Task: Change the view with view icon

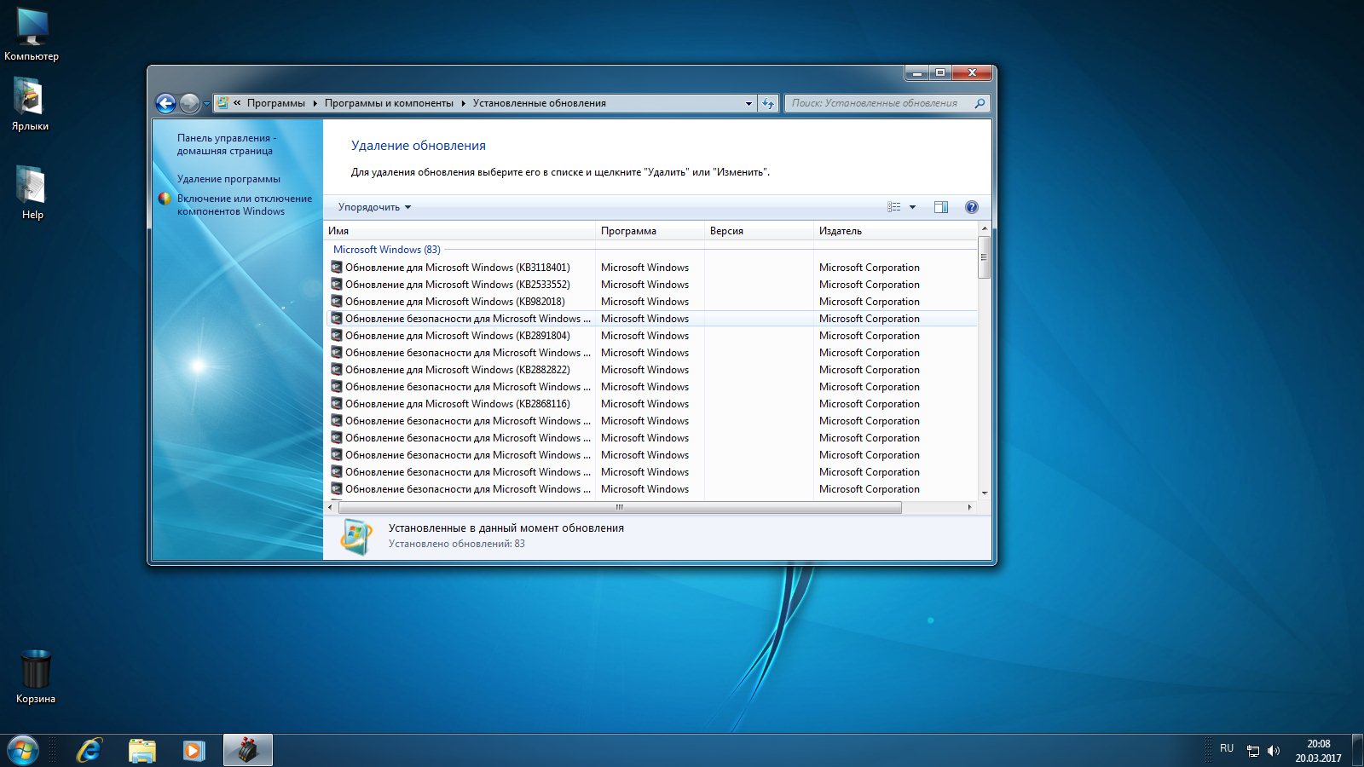Action: [893, 207]
